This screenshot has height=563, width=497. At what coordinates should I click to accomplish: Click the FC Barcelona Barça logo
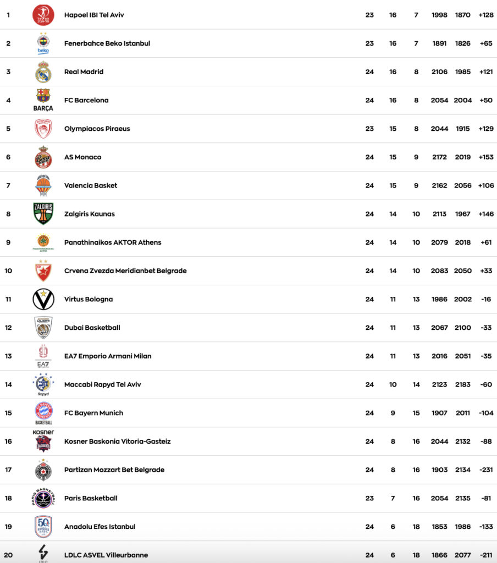pos(43,100)
